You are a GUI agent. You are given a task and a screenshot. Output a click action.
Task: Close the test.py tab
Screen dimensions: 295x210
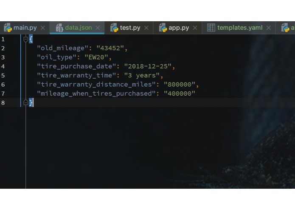click(x=146, y=28)
